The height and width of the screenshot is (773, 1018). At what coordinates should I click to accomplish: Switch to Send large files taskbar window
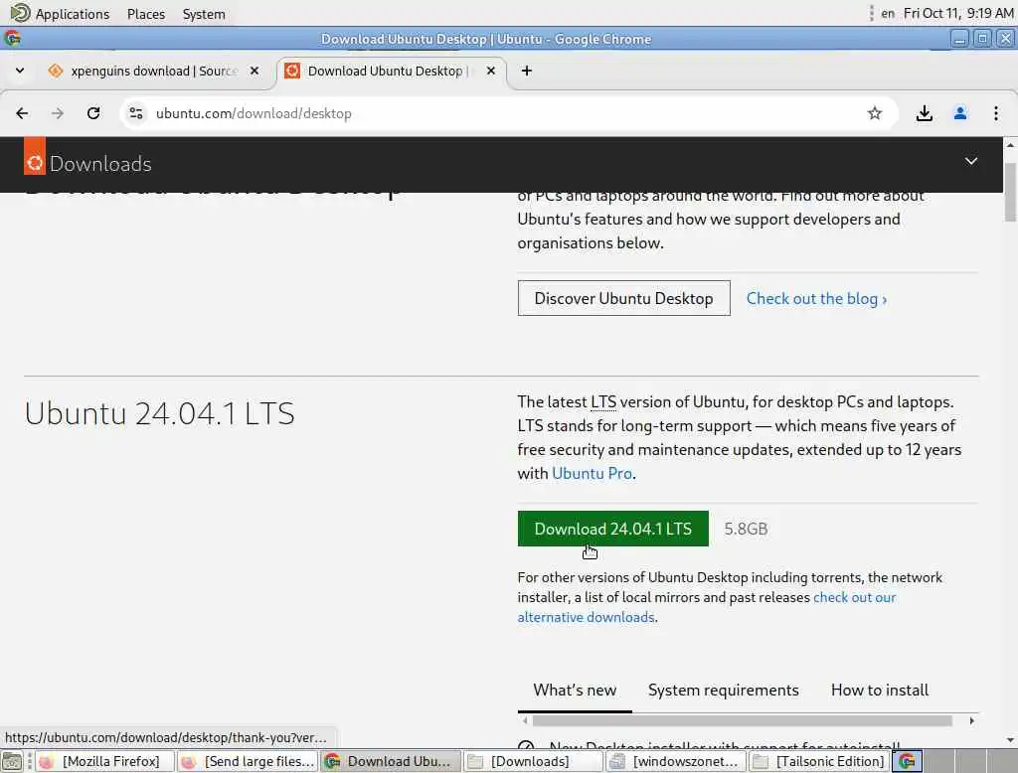tap(248, 761)
